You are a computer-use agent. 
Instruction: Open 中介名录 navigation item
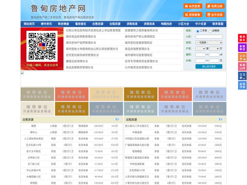[201, 24]
